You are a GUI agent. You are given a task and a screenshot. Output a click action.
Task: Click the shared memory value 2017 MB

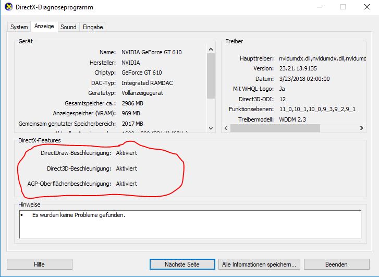[132, 124]
